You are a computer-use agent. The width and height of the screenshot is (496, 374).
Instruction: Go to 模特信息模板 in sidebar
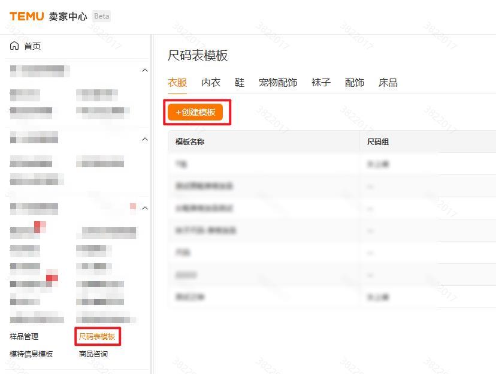31,354
